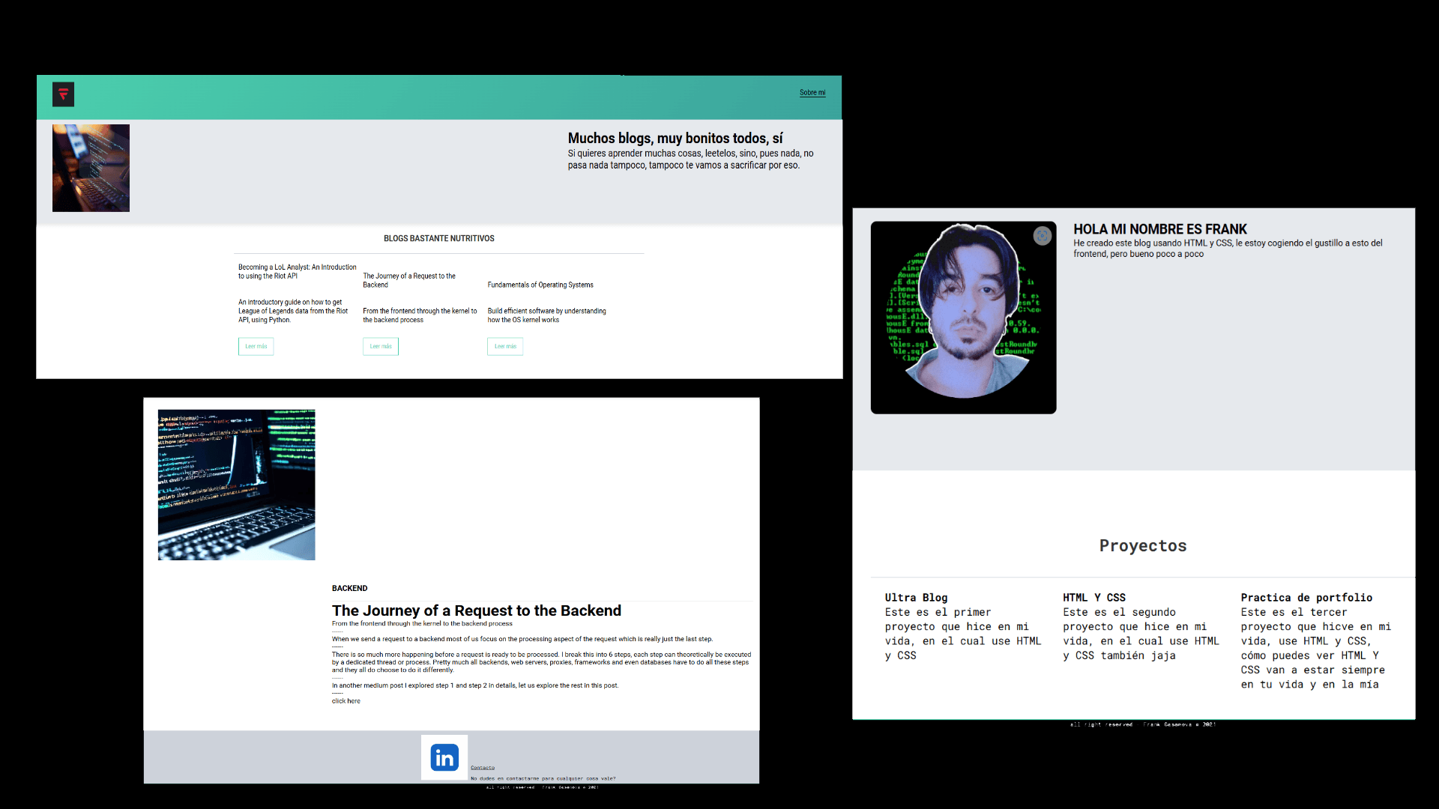This screenshot has width=1439, height=809.
Task: Open the Sobre mi navigation link
Action: click(812, 93)
